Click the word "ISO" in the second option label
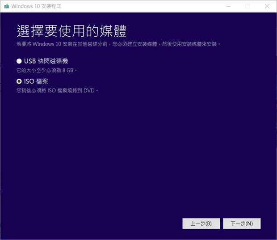This screenshot has height=240, width=277. click(x=29, y=81)
